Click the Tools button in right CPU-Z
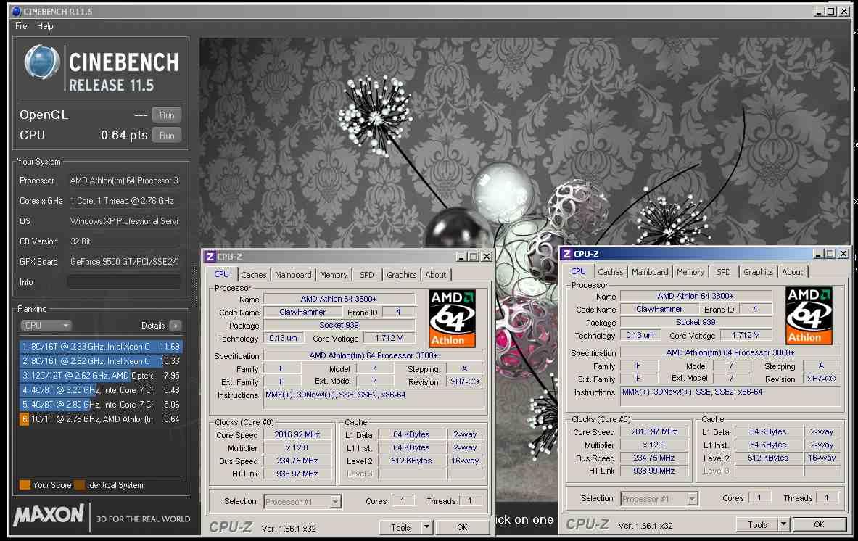 tap(757, 524)
